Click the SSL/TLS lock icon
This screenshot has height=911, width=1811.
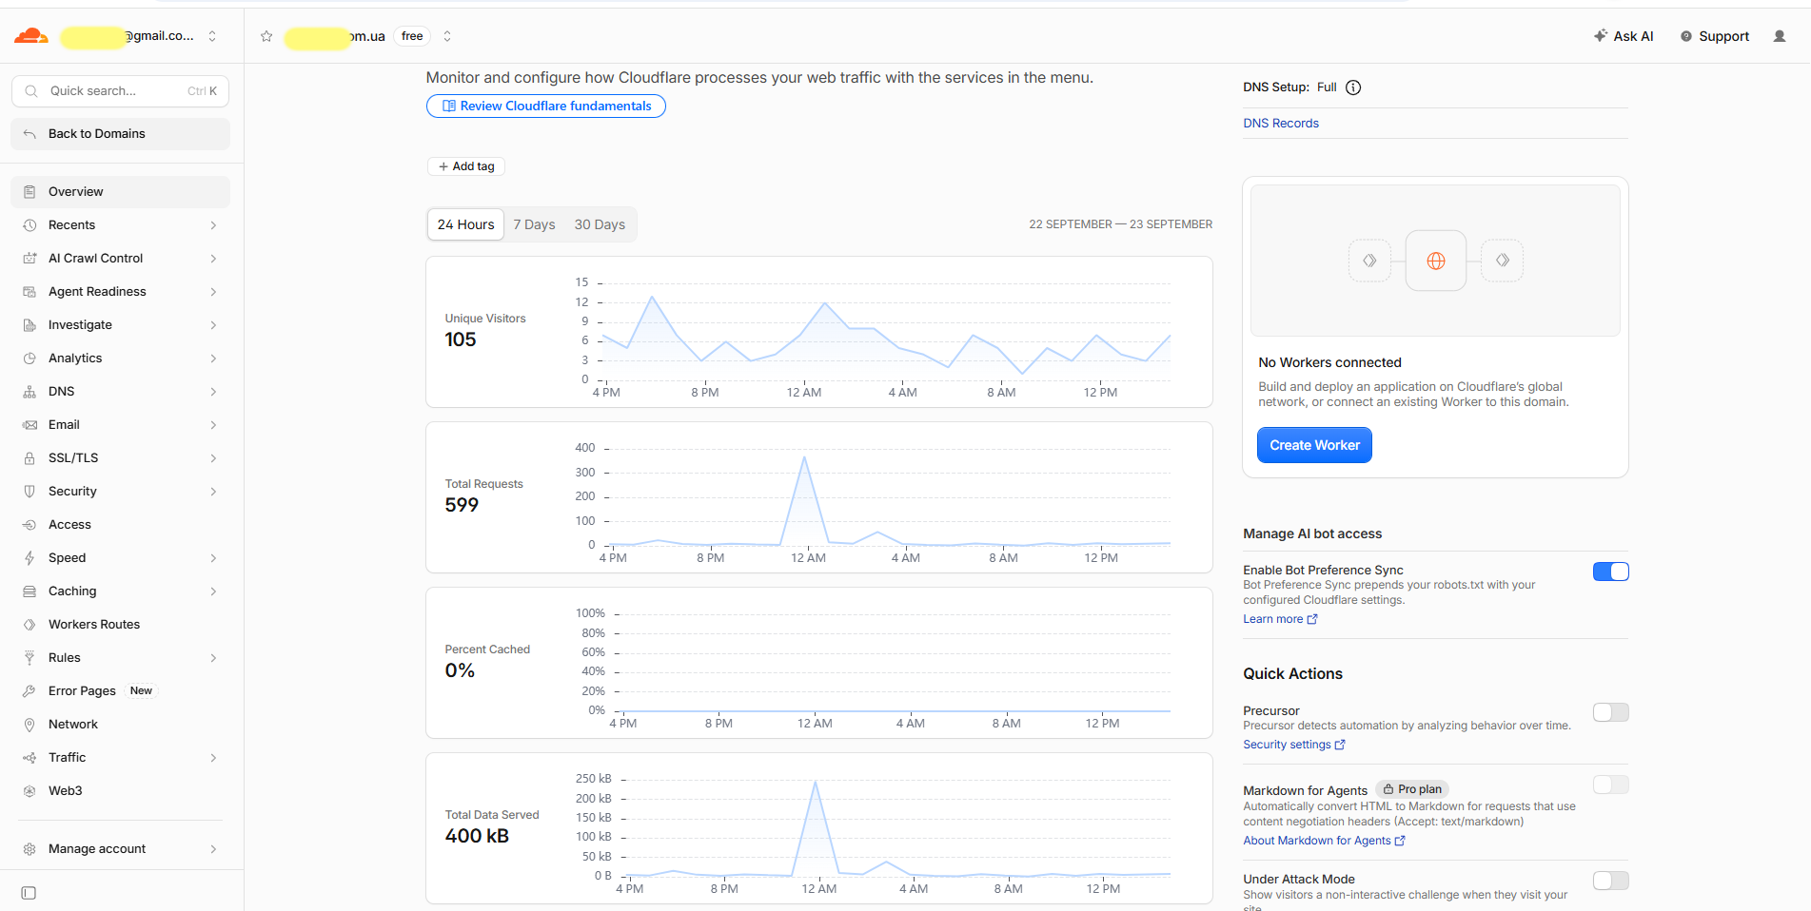pos(30,458)
